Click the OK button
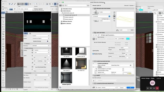 click(x=130, y=88)
